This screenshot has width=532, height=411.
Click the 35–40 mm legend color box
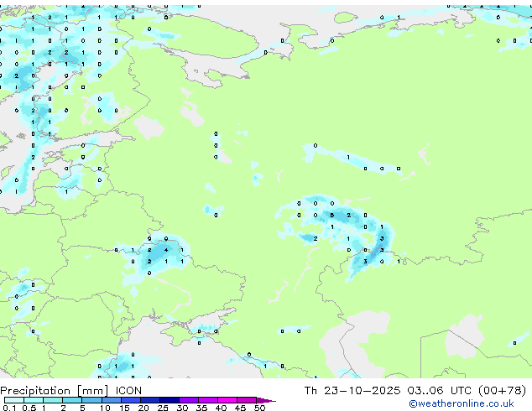point(208,400)
